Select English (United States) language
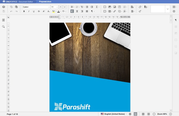This screenshot has width=179, height=116. (x=113, y=114)
